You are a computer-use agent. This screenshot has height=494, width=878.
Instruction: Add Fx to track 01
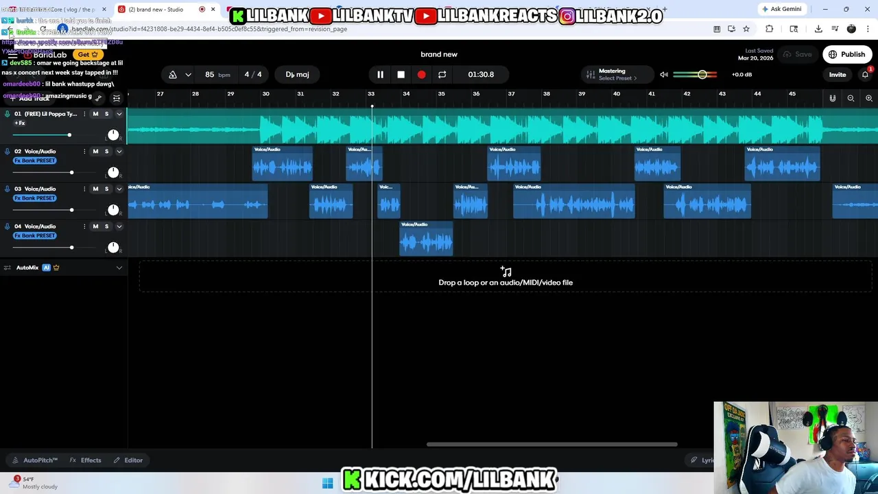(20, 123)
